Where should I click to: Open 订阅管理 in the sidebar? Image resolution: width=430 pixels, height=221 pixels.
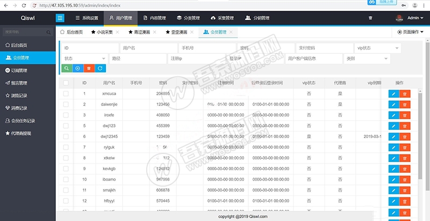coord(19,70)
